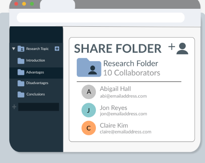
Task: Click the Introduction folder icon
Action: (21, 61)
